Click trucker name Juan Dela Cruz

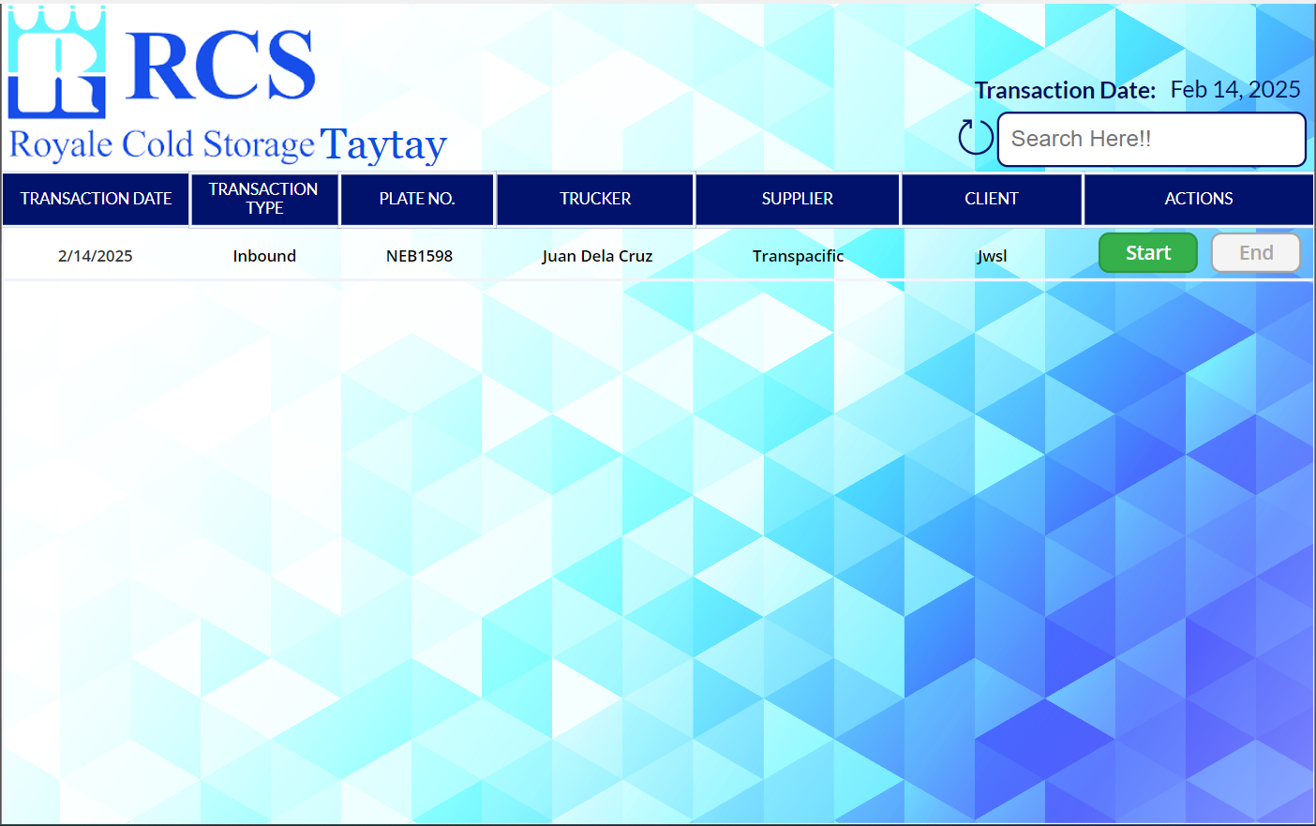pos(597,256)
